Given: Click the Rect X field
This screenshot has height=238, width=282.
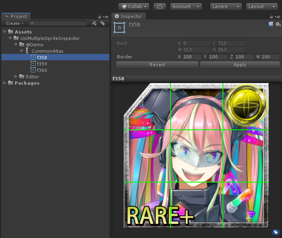Looking at the screenshot, I should point(196,43).
